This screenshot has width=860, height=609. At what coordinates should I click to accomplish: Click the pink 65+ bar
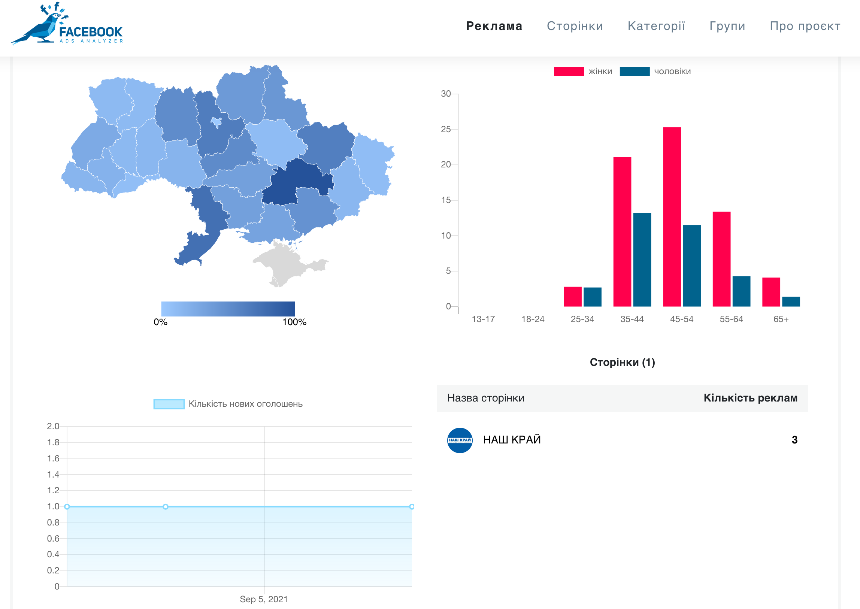coord(771,292)
